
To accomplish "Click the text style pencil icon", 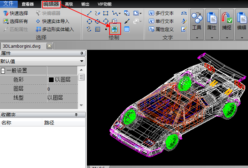I will tap(184, 21).
